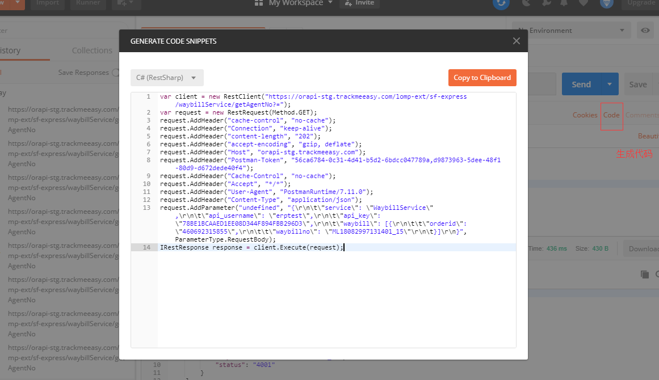
Task: Close the Generate Code Snippets dialog
Action: point(516,41)
